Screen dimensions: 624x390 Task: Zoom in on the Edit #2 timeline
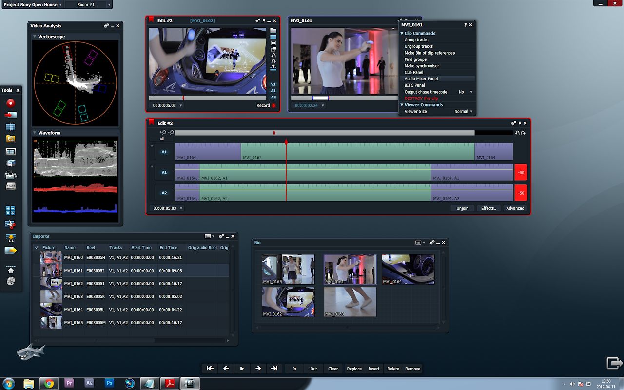pos(163,133)
